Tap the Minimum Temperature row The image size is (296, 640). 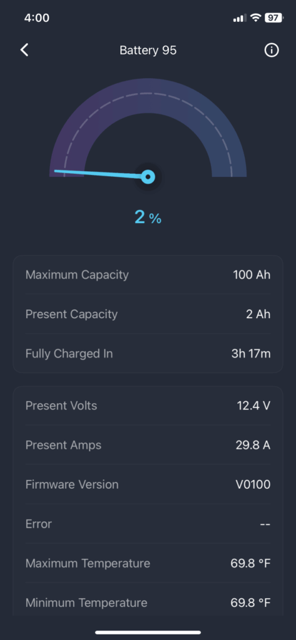tap(148, 602)
